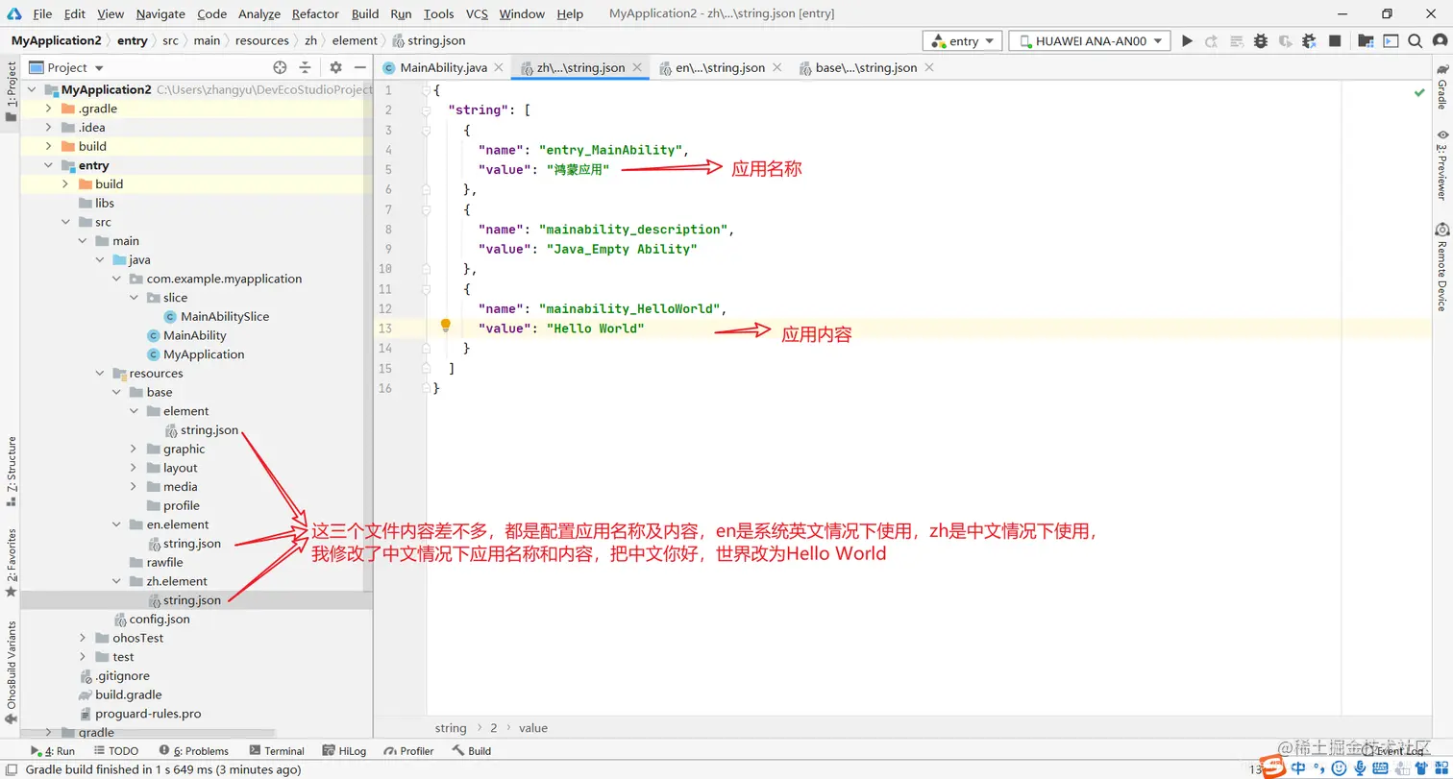This screenshot has width=1453, height=779.
Task: Hide the Project panel with the minus icon
Action: tap(359, 67)
